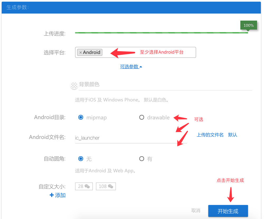Click the 生成参数 header bar
The image size is (264, 219).
[132, 7]
